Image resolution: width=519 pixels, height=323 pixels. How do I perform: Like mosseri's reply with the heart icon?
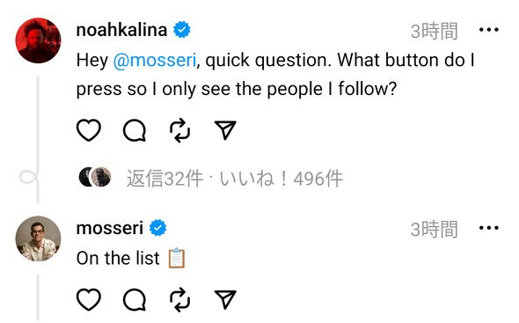(x=89, y=299)
